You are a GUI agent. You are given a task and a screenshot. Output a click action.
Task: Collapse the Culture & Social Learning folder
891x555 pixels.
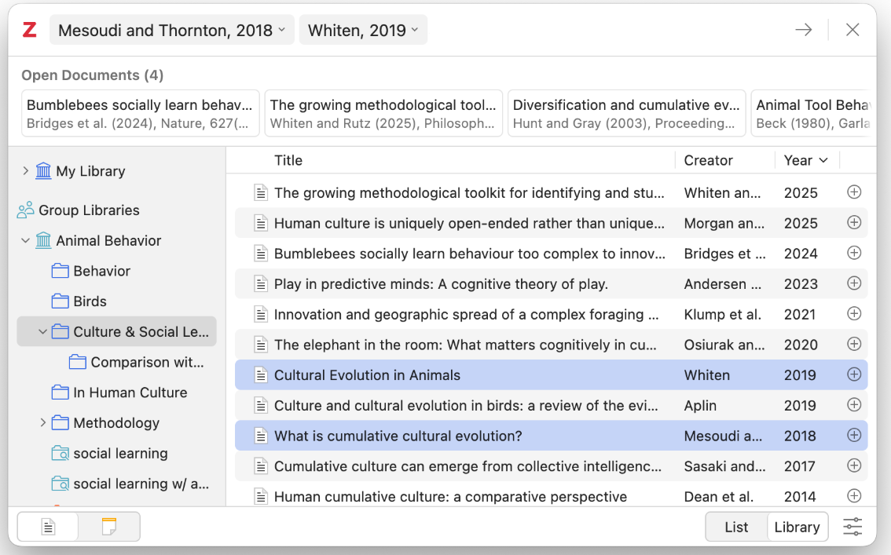[42, 332]
